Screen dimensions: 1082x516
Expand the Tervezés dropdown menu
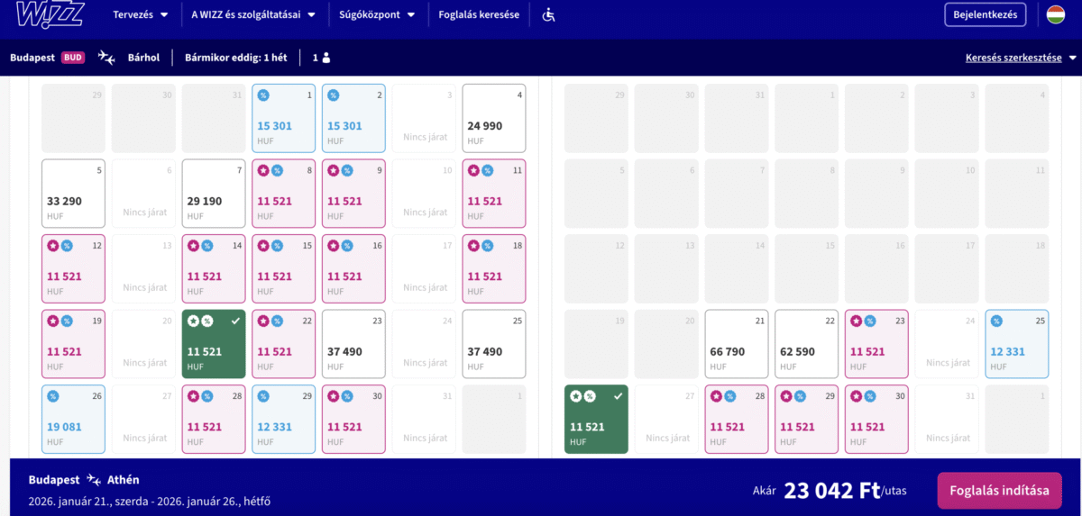[x=140, y=15]
